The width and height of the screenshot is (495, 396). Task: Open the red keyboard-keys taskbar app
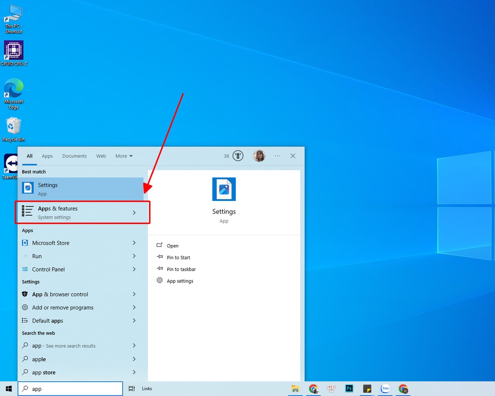click(331, 388)
